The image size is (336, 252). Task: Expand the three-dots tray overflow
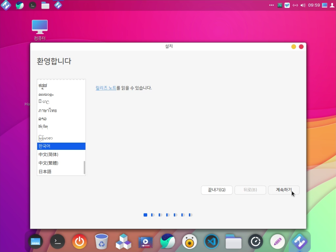point(271,5)
